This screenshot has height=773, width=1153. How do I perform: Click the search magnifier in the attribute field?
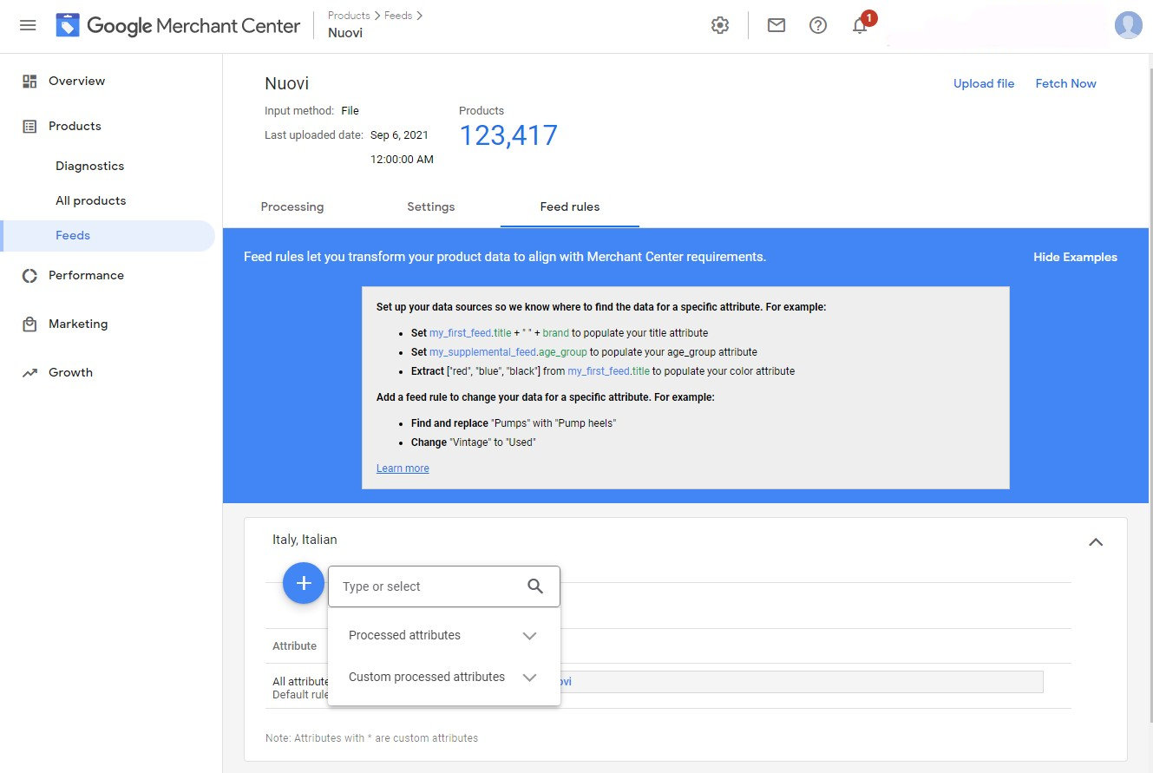point(535,586)
